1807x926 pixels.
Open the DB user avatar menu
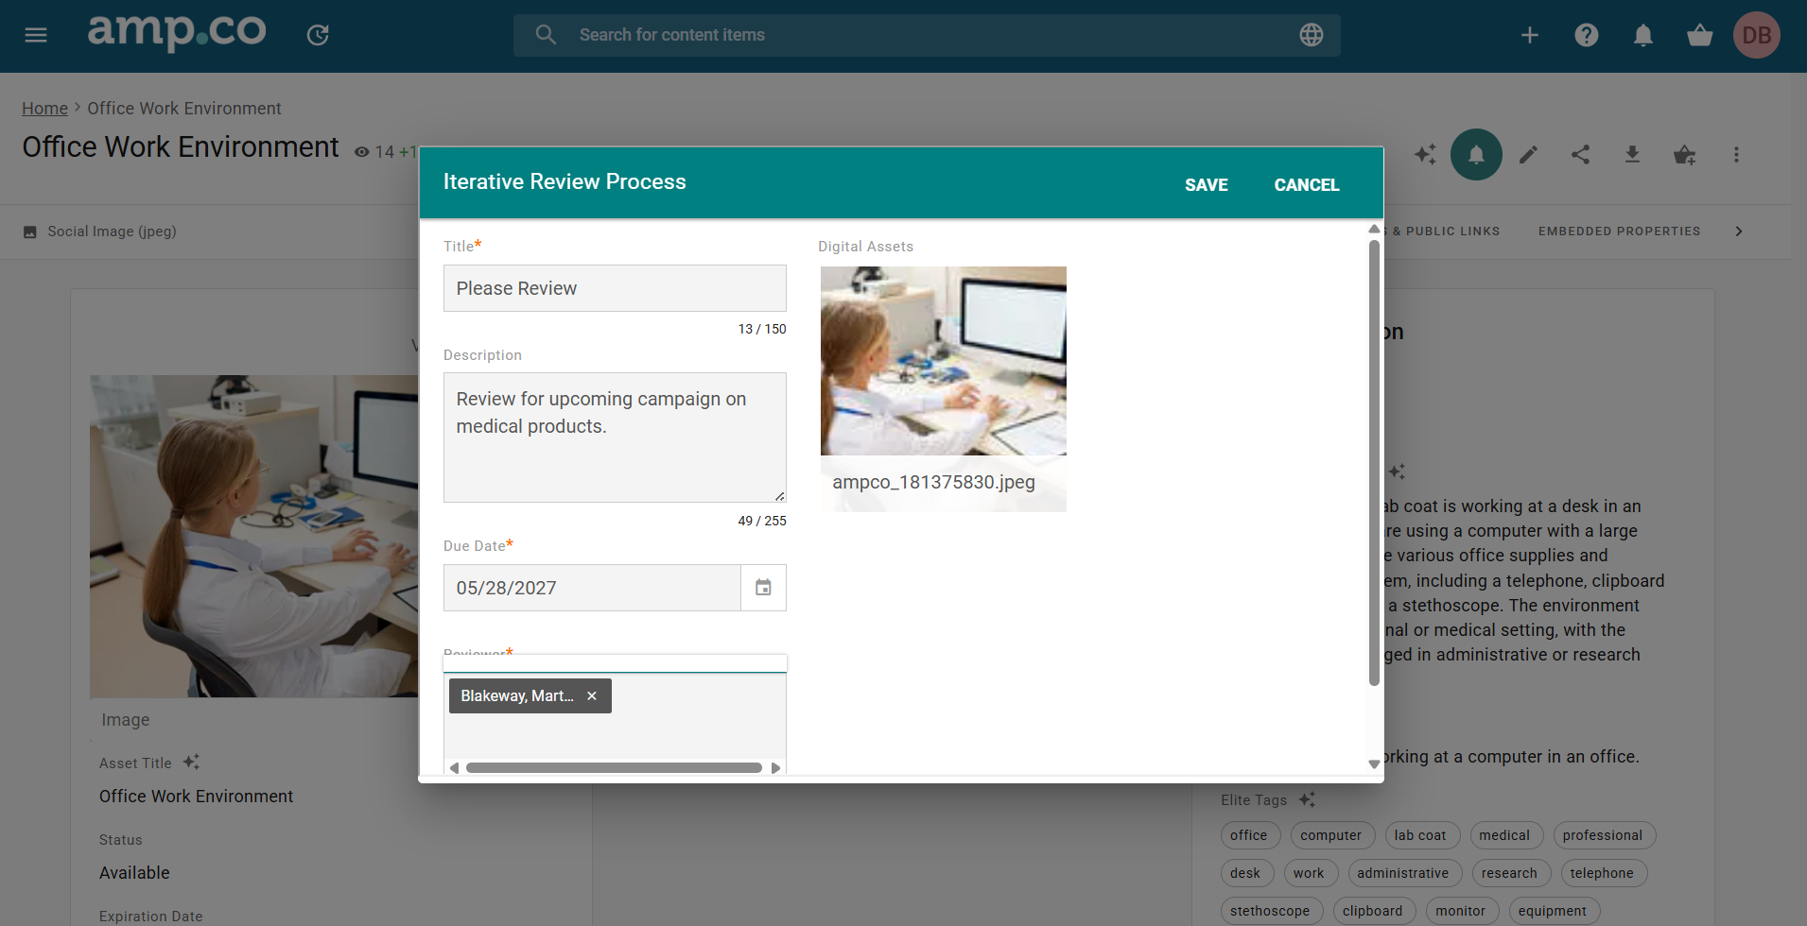pos(1757,35)
